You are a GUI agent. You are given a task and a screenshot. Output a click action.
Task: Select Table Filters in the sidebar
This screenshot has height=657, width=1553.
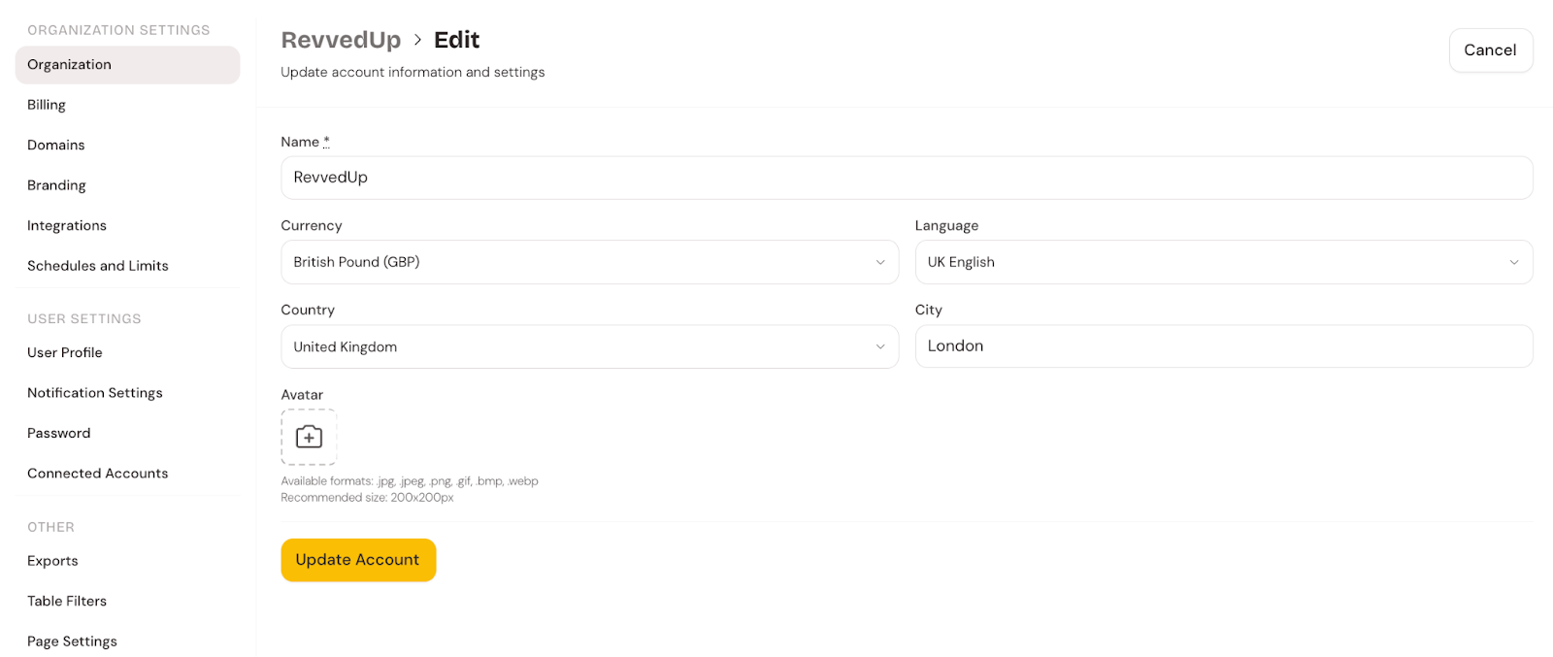67,601
